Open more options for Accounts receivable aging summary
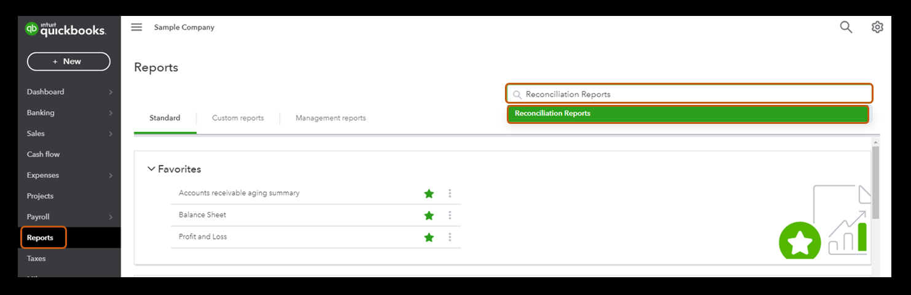This screenshot has height=295, width=911. pyautogui.click(x=450, y=194)
